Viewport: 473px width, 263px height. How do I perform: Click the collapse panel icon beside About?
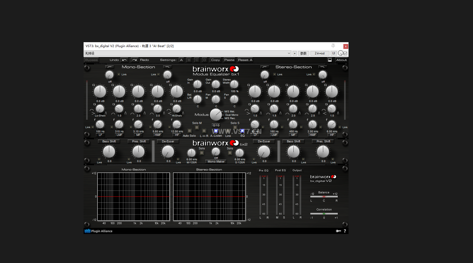pos(330,60)
